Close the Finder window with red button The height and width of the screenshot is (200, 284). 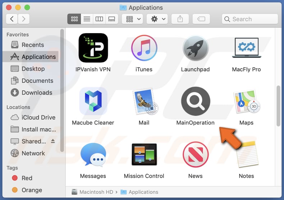point(9,8)
